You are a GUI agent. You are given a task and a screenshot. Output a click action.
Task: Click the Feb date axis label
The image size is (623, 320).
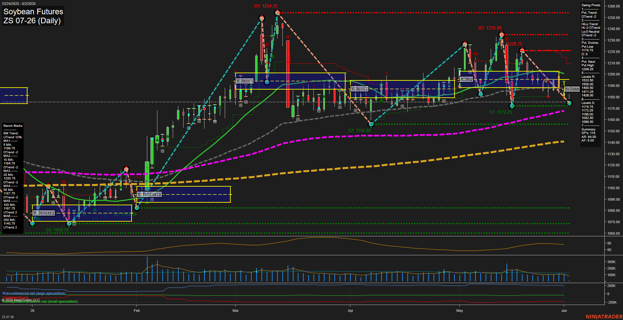point(137,311)
